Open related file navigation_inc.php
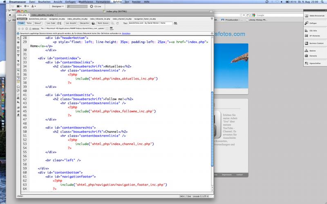This screenshot has width=327, height=204. point(56,19)
